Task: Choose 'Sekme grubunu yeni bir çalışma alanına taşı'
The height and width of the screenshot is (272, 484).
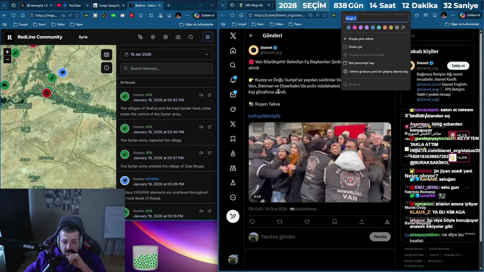Action: point(375,71)
